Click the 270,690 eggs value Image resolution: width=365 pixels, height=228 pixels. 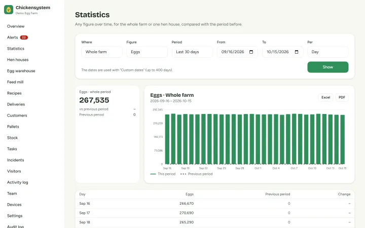point(187,213)
